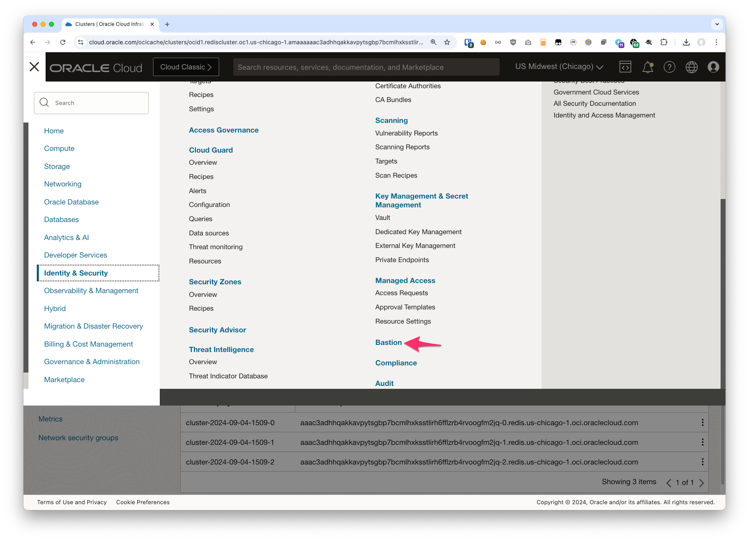The height and width of the screenshot is (541, 749).
Task: Open the Cloud Shell developer tools icon
Action: click(x=625, y=67)
